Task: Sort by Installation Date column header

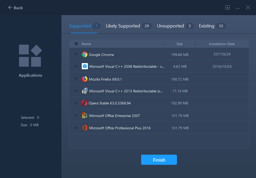Action: [222, 44]
